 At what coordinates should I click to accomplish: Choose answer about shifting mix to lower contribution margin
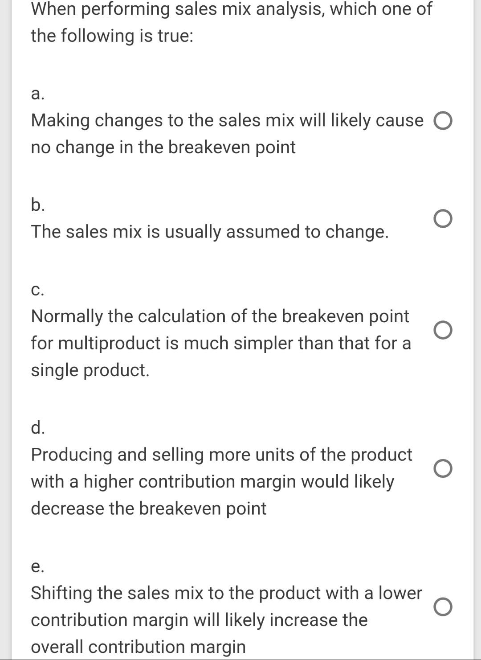[x=443, y=607]
